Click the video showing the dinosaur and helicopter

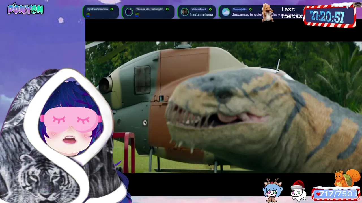tap(224, 107)
